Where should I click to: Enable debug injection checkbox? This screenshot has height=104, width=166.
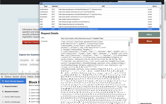[139, 103]
